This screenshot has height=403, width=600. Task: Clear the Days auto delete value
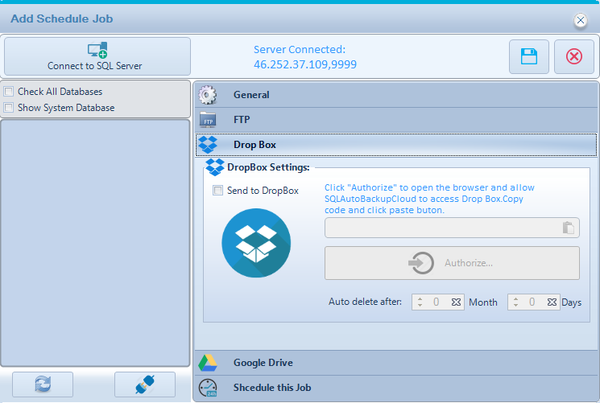[x=552, y=302]
